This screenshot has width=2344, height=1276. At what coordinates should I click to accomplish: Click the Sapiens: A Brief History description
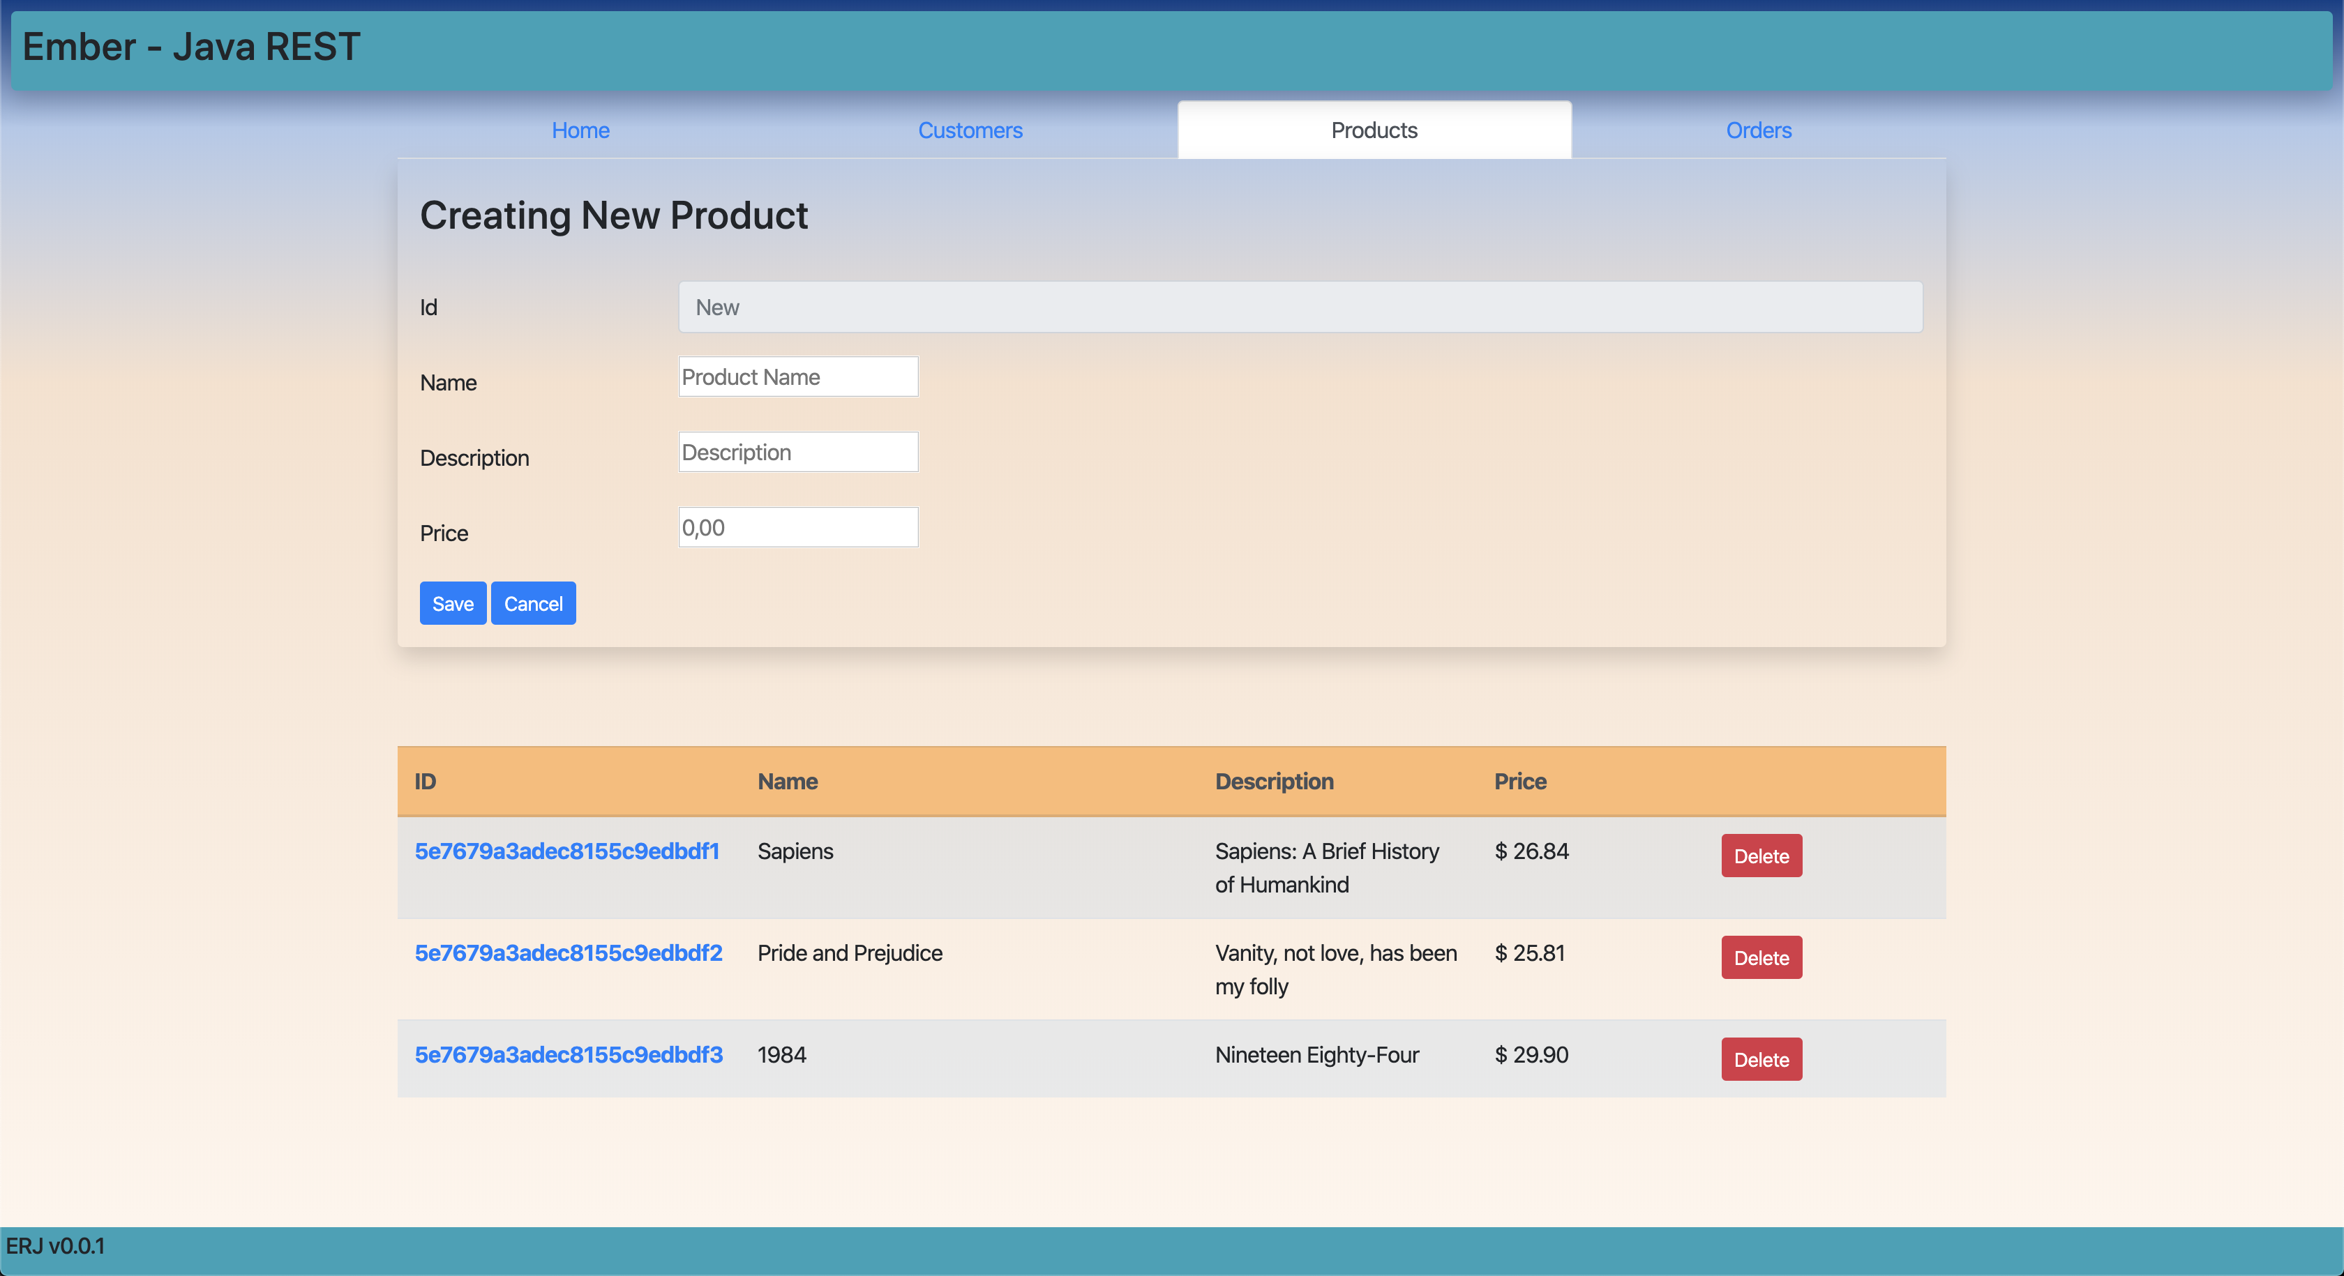(1328, 867)
